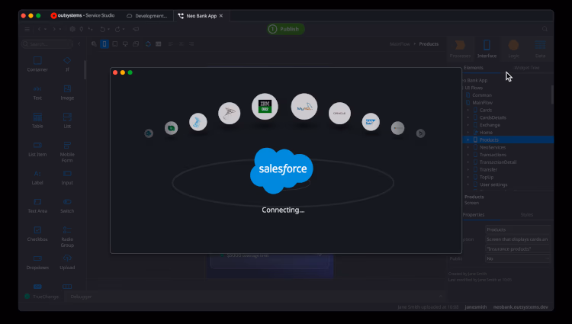Click the MainFlow breadcrumb

point(400,44)
